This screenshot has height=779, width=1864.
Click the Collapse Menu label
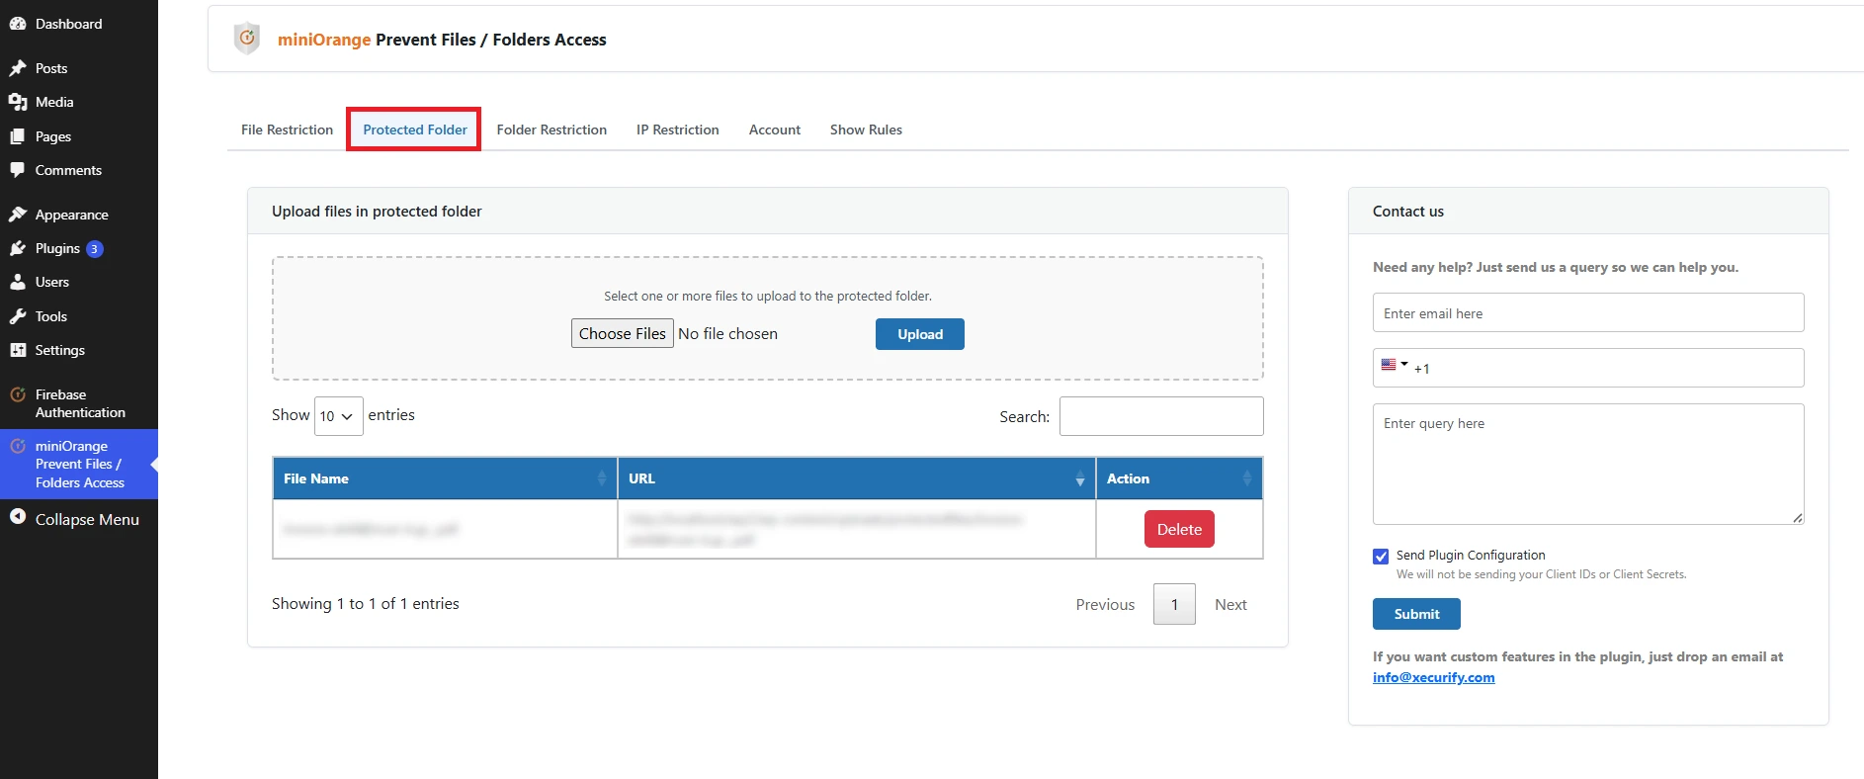87,519
